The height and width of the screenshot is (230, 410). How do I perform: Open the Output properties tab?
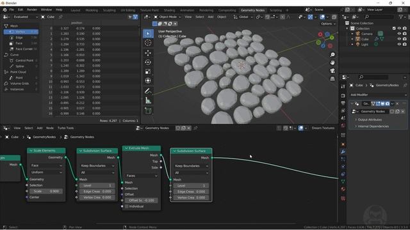(343, 103)
